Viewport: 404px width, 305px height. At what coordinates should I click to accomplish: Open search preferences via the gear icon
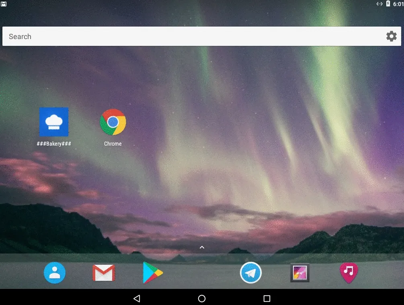point(391,36)
